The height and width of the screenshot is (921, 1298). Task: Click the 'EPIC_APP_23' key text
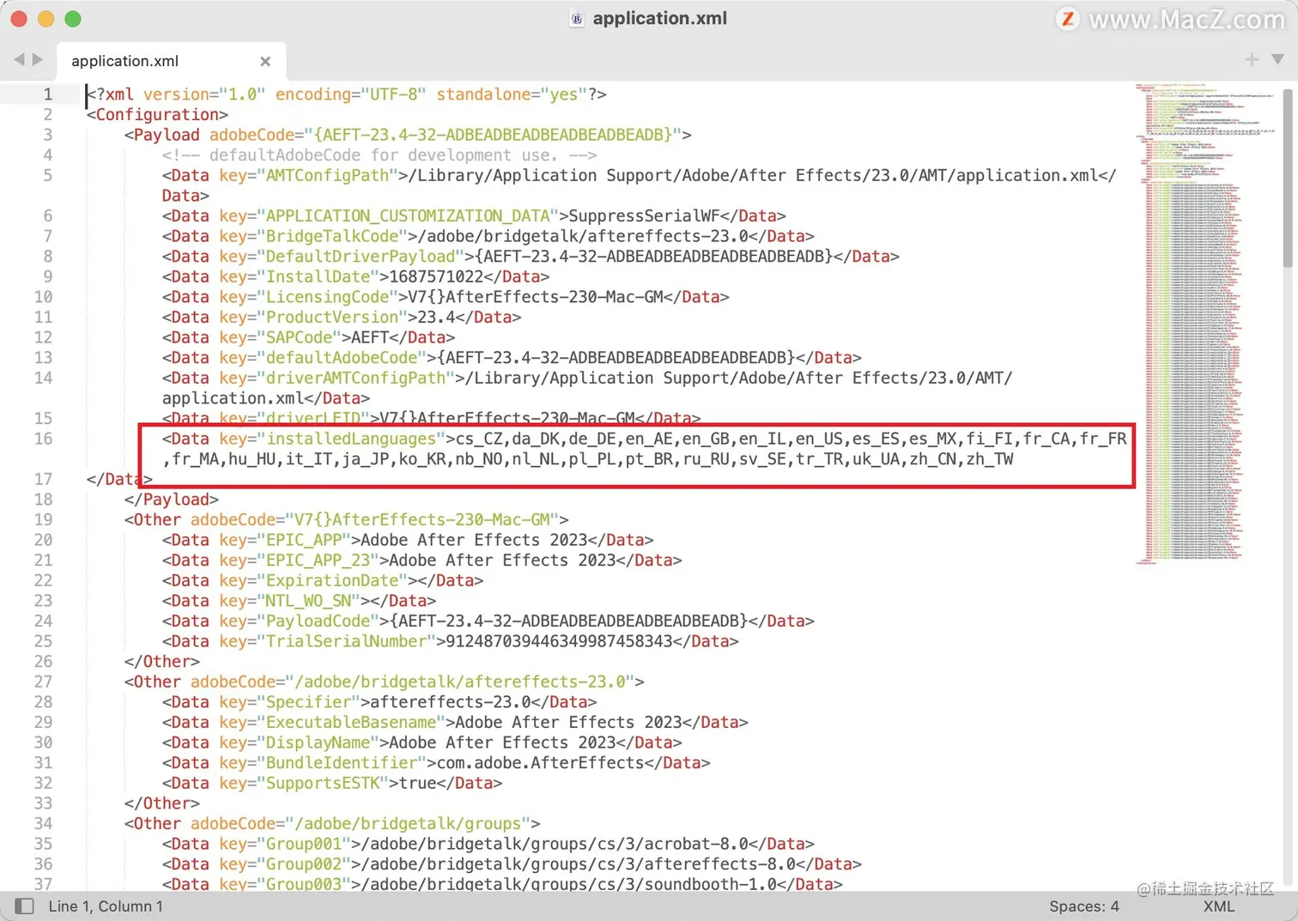pos(318,560)
